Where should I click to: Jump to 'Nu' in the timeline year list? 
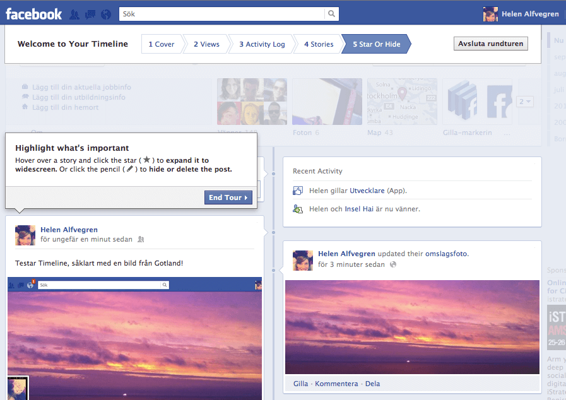click(559, 40)
